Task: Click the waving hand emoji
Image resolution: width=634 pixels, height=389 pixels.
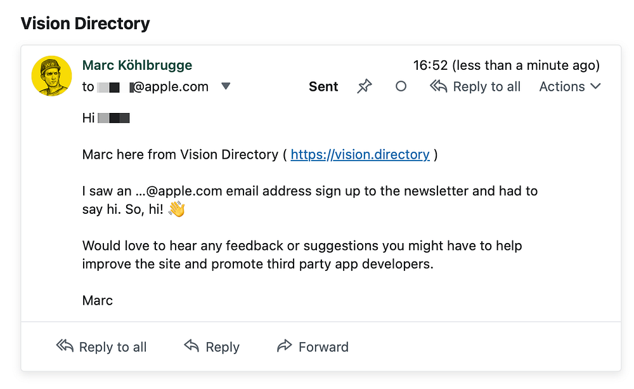Action: click(176, 209)
